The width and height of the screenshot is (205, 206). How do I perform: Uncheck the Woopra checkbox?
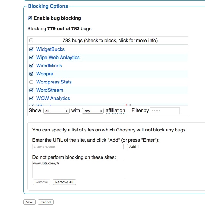(x=31, y=74)
